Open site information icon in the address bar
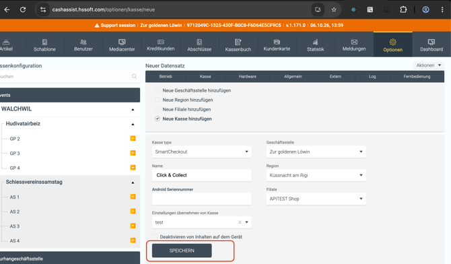The image size is (451, 264). (x=43, y=9)
